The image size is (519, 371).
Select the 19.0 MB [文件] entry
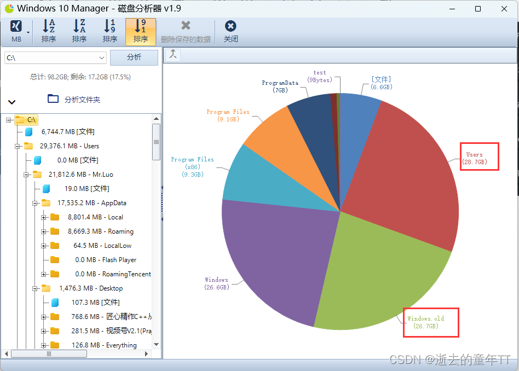(x=86, y=189)
